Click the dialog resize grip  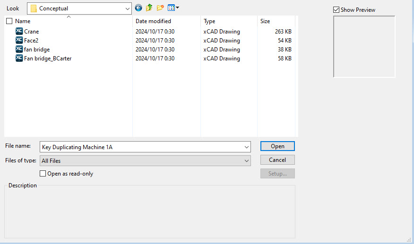tap(409, 239)
